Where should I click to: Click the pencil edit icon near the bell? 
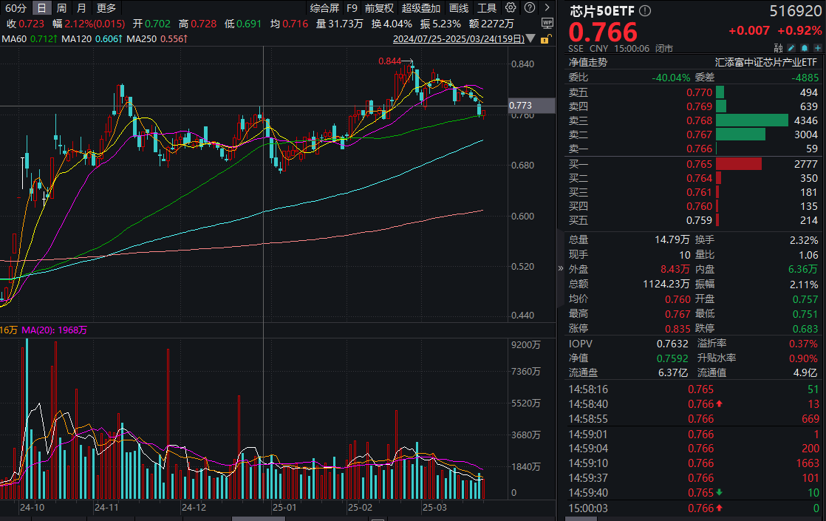tap(791, 47)
